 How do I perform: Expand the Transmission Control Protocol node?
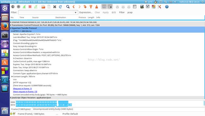coord(11,25)
